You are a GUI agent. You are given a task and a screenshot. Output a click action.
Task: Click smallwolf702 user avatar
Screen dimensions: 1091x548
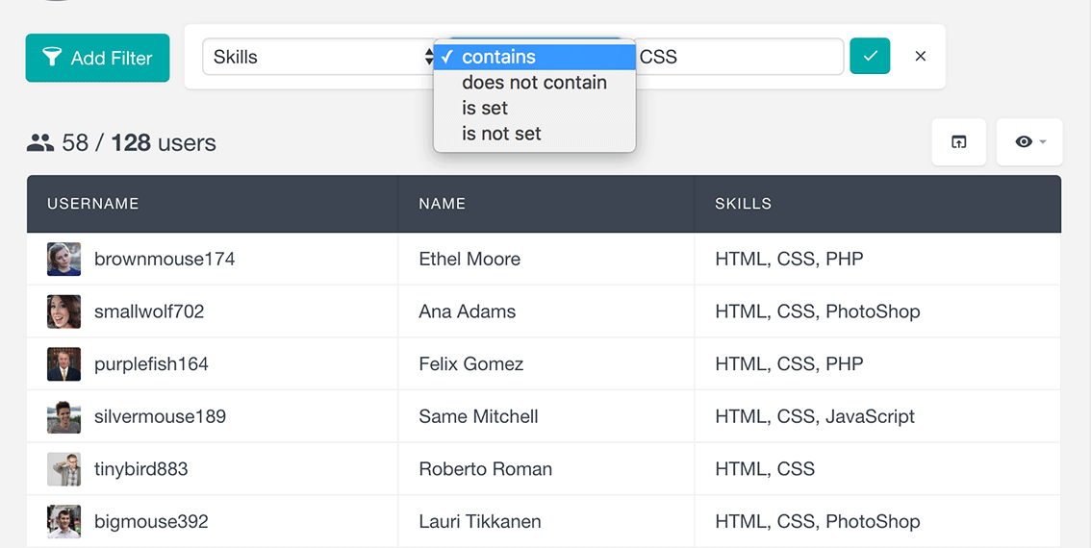tap(63, 311)
